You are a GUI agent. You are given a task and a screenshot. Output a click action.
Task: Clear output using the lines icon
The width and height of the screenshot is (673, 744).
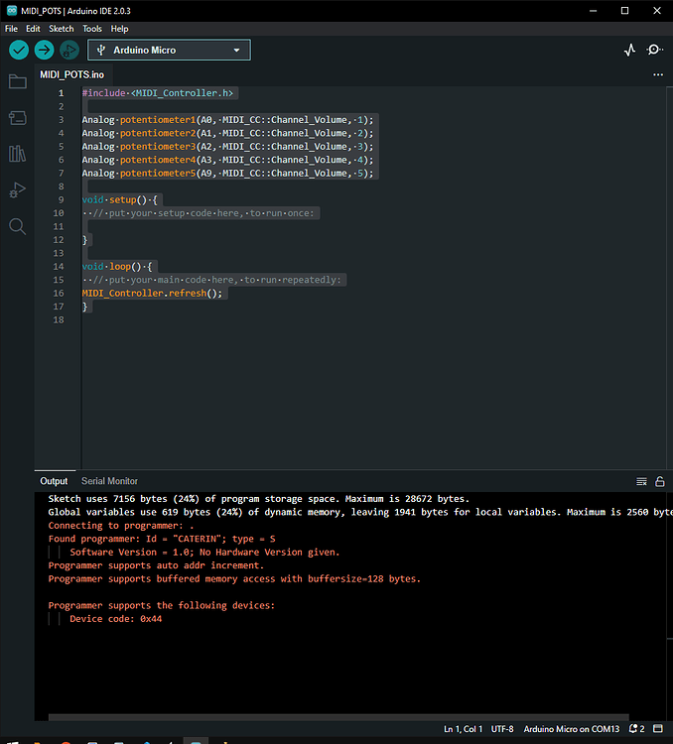[641, 481]
